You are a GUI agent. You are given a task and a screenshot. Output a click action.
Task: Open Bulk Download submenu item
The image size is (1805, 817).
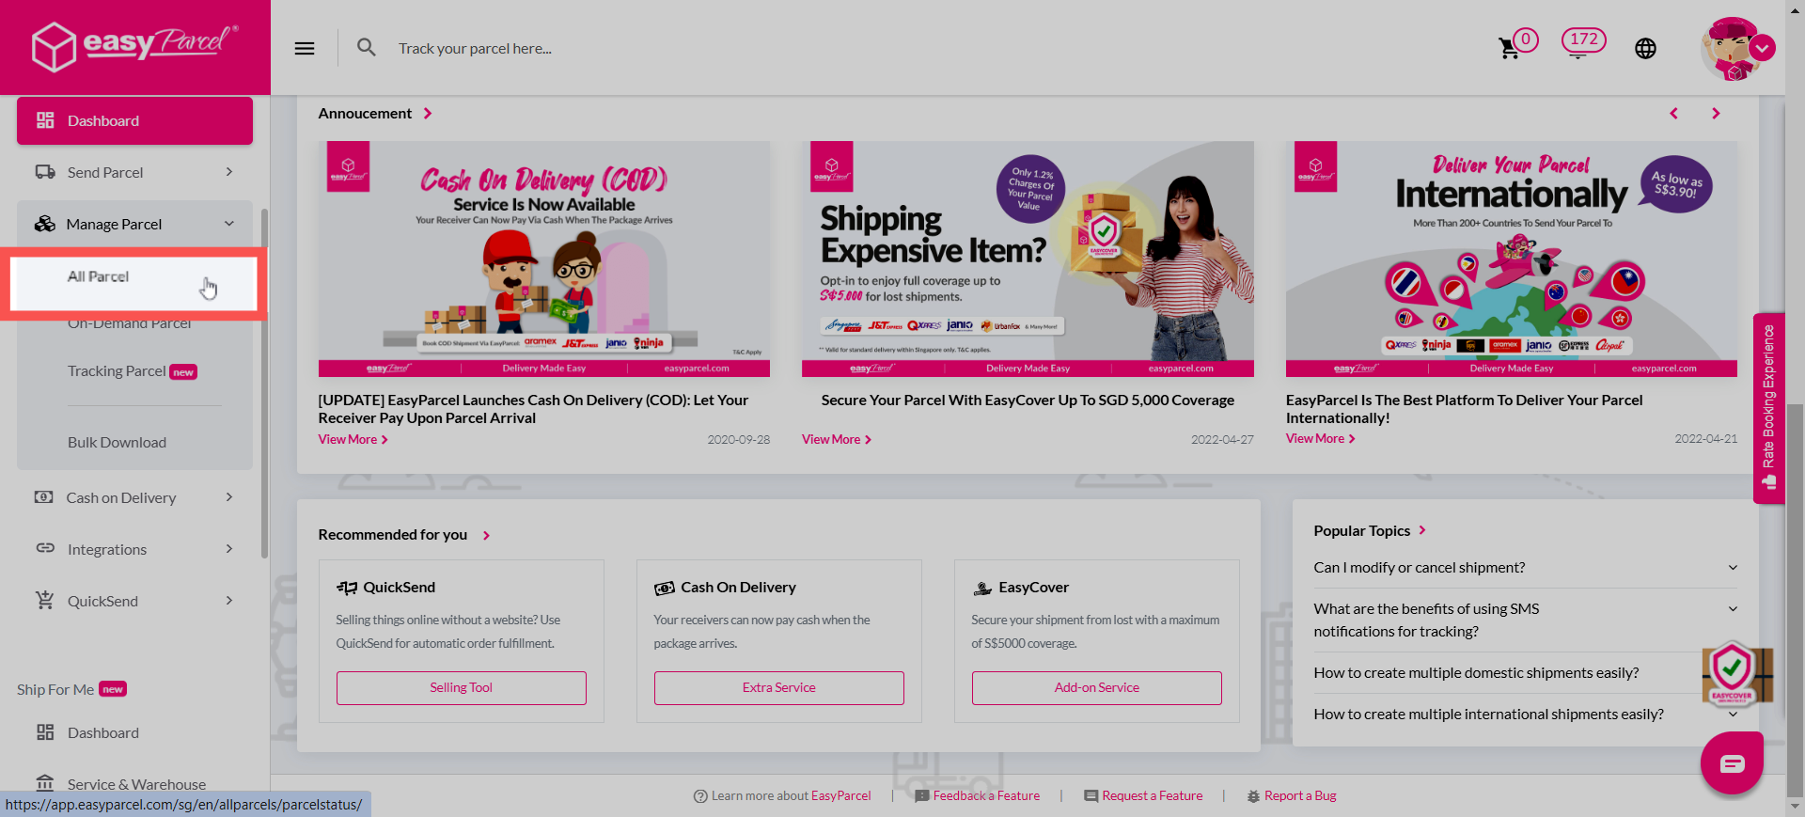117,442
